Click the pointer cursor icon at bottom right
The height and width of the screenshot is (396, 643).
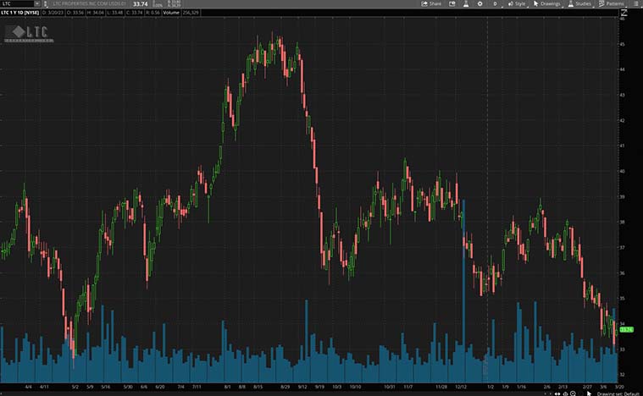(x=590, y=392)
